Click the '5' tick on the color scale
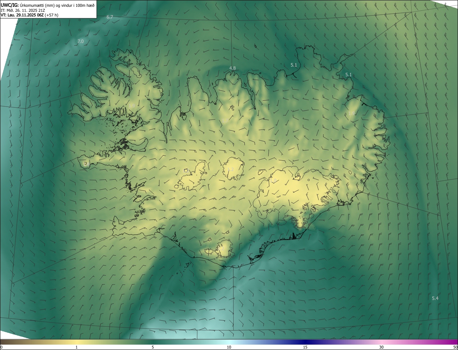 click(x=153, y=347)
